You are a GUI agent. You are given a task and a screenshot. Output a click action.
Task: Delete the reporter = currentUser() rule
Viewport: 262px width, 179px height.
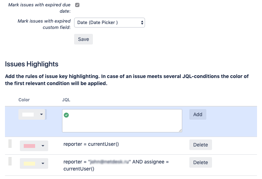[x=200, y=145]
